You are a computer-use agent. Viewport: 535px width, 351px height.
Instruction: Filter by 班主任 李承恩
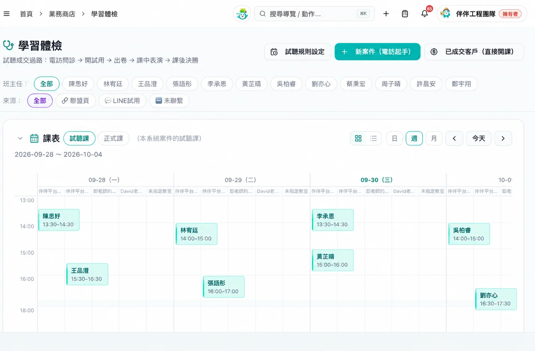click(217, 84)
